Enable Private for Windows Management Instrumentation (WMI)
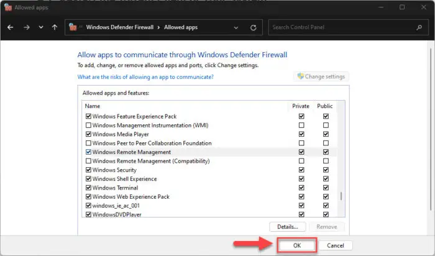The image size is (435, 256). click(x=301, y=125)
